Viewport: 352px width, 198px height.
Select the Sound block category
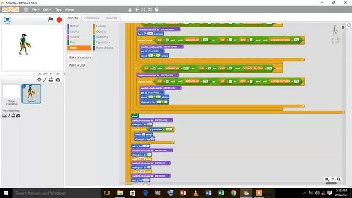(x=79, y=37)
